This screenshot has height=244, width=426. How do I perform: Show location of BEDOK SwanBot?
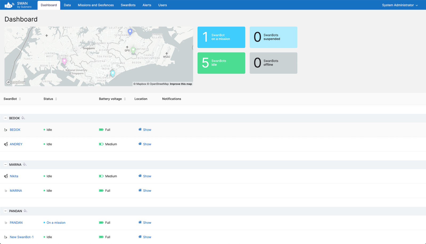click(145, 130)
